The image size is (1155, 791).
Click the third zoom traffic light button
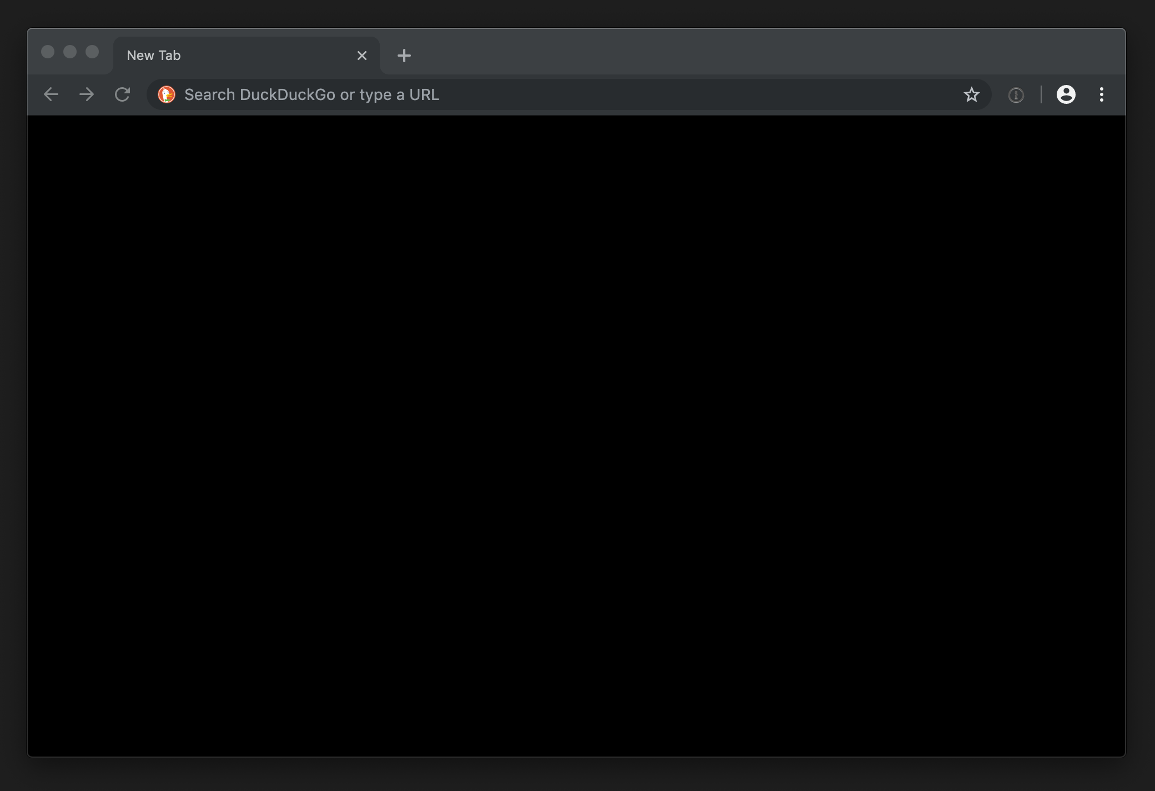coord(92,52)
